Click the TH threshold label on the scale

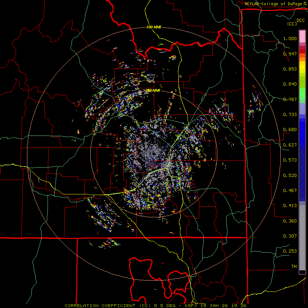(294, 267)
